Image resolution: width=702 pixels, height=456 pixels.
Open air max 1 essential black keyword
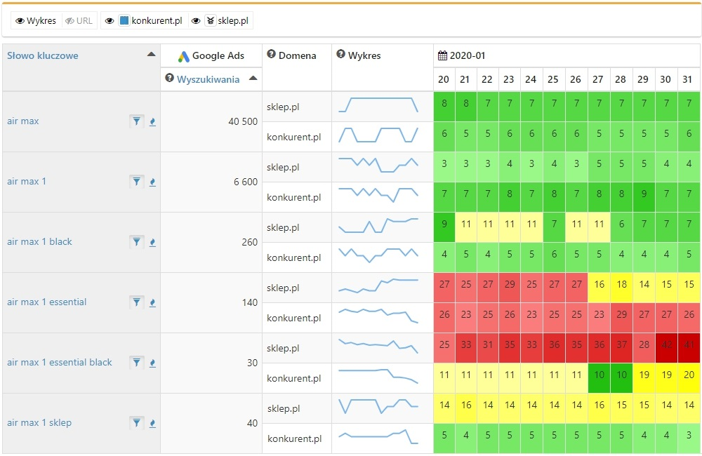(x=60, y=363)
